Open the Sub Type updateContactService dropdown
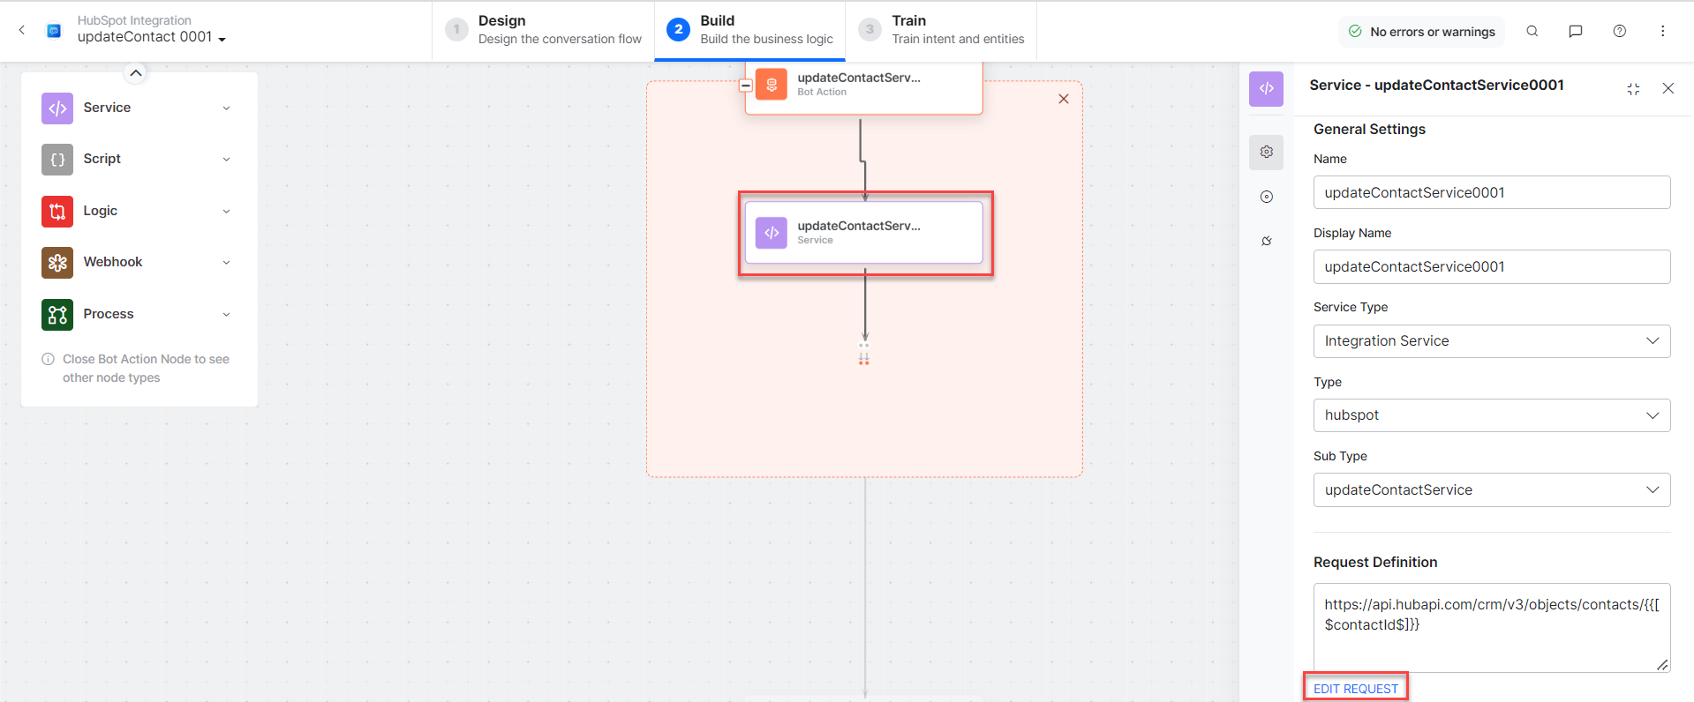This screenshot has height=702, width=1694. 1491,490
